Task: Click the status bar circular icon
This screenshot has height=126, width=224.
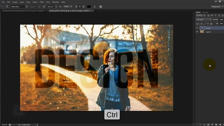Action: point(10,125)
